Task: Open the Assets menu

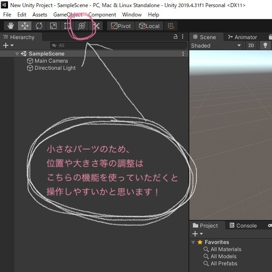Action: 40,15
